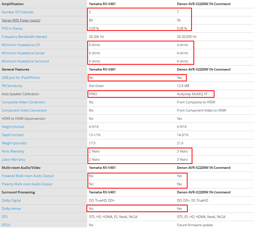254x229 pixels.
Task: Click Preamp Multi-room Audio Output link
Action: tap(27, 184)
